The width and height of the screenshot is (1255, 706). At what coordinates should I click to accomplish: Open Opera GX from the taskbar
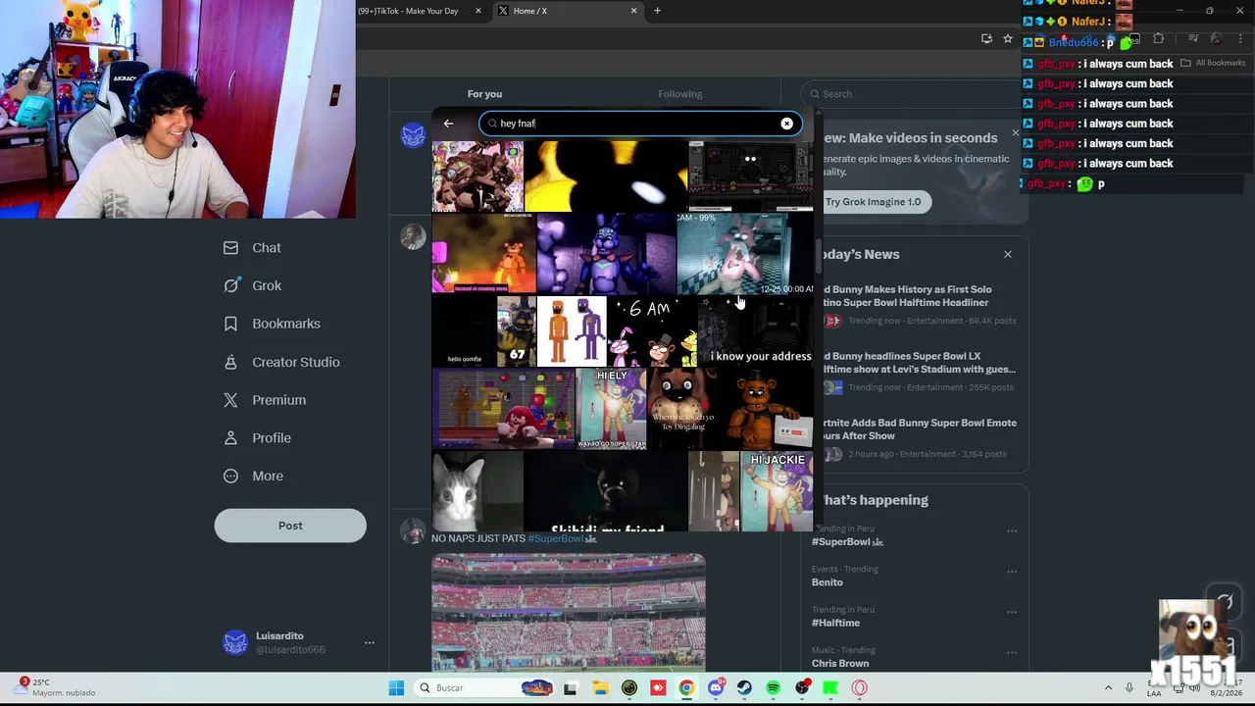(x=860, y=688)
